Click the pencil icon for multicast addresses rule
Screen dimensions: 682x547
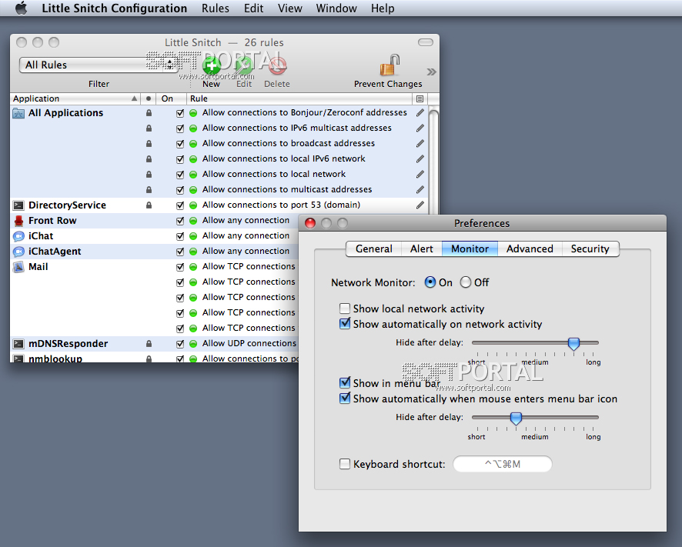[x=420, y=189]
